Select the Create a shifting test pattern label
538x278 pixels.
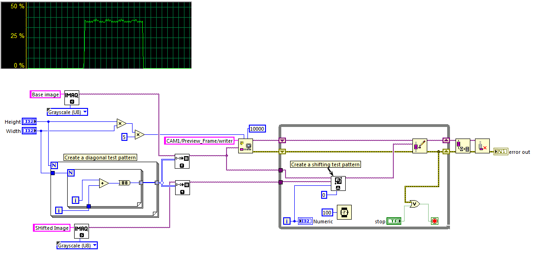325,164
